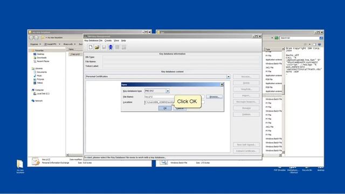The width and height of the screenshot is (345, 194).
Task: Click the help icon in right Explorer toolbar
Action: pyautogui.click(x=320, y=44)
